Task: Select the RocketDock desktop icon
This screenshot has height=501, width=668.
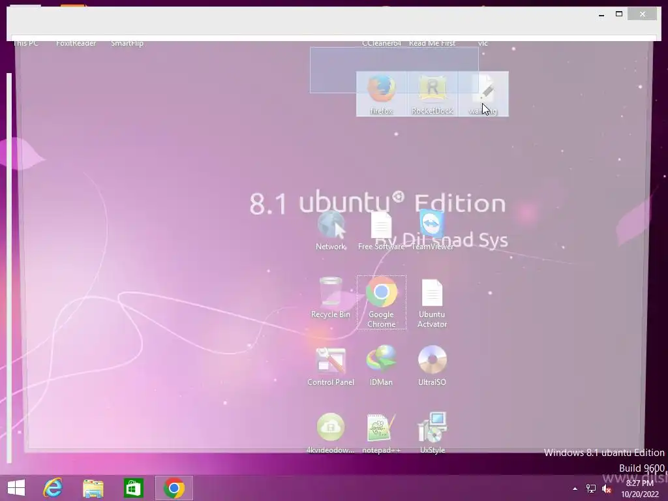Action: (432, 94)
